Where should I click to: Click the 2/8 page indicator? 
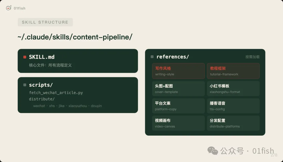[x=274, y=155]
